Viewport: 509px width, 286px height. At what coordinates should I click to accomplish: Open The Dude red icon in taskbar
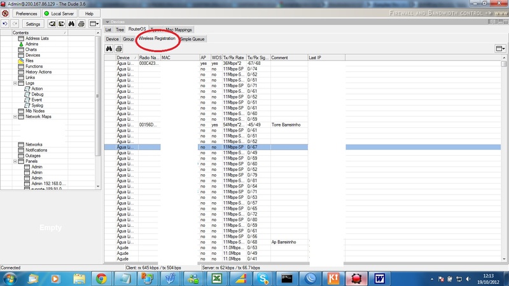tap(356, 278)
